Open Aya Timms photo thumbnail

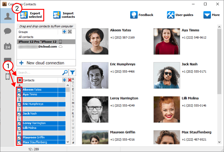167,41
